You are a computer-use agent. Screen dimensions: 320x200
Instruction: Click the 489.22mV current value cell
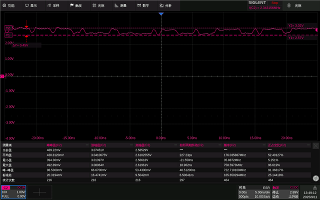click(x=53, y=150)
